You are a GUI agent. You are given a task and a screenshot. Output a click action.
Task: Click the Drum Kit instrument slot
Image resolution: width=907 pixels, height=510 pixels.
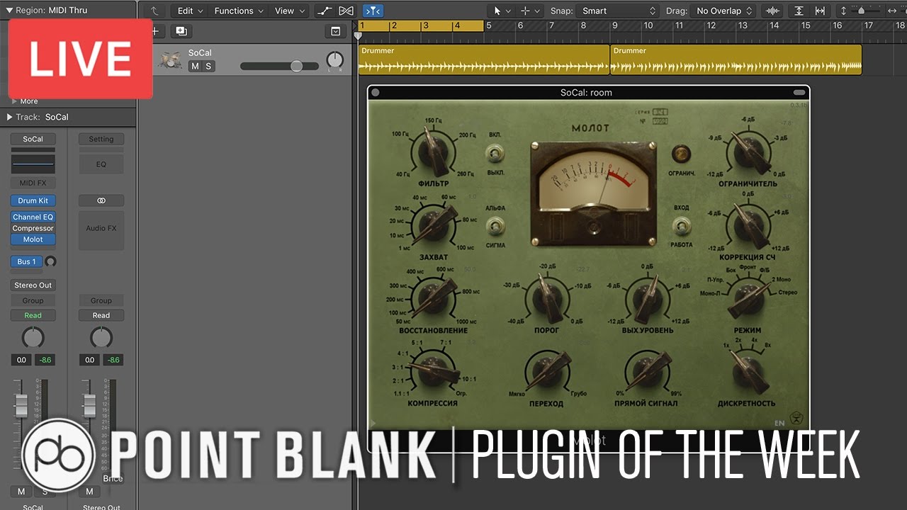33,200
